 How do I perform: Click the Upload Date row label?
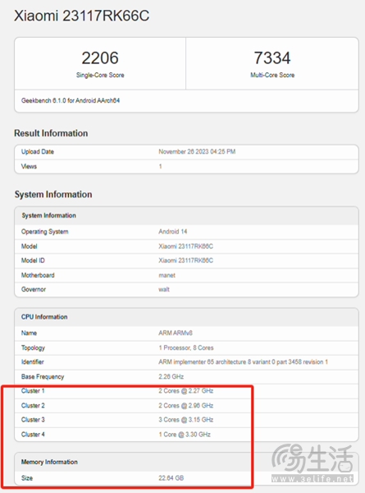click(38, 151)
